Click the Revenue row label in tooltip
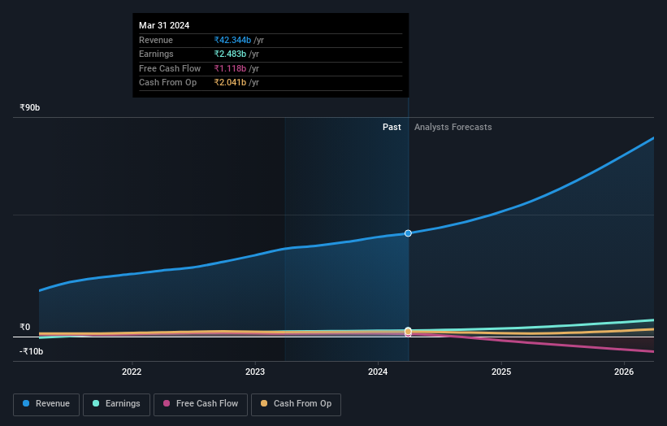This screenshot has width=667, height=426. (156, 40)
